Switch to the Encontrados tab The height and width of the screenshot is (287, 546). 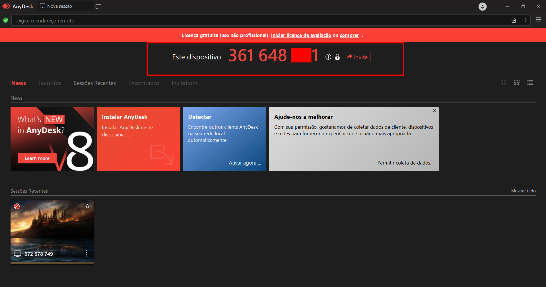tap(144, 83)
